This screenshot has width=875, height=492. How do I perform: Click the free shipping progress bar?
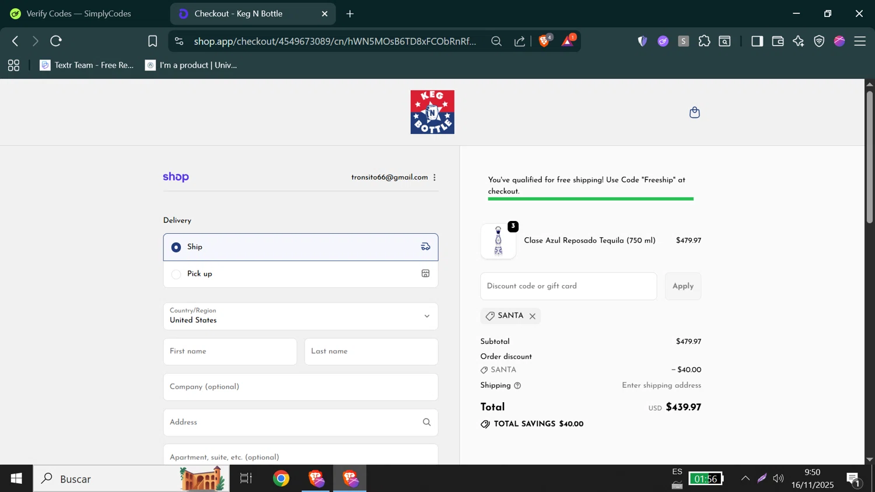[590, 199]
